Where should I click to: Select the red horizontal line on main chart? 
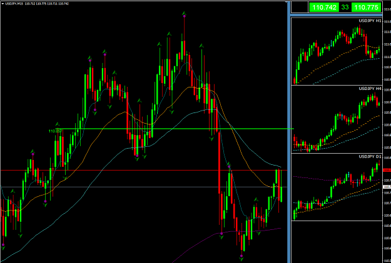[144, 171]
